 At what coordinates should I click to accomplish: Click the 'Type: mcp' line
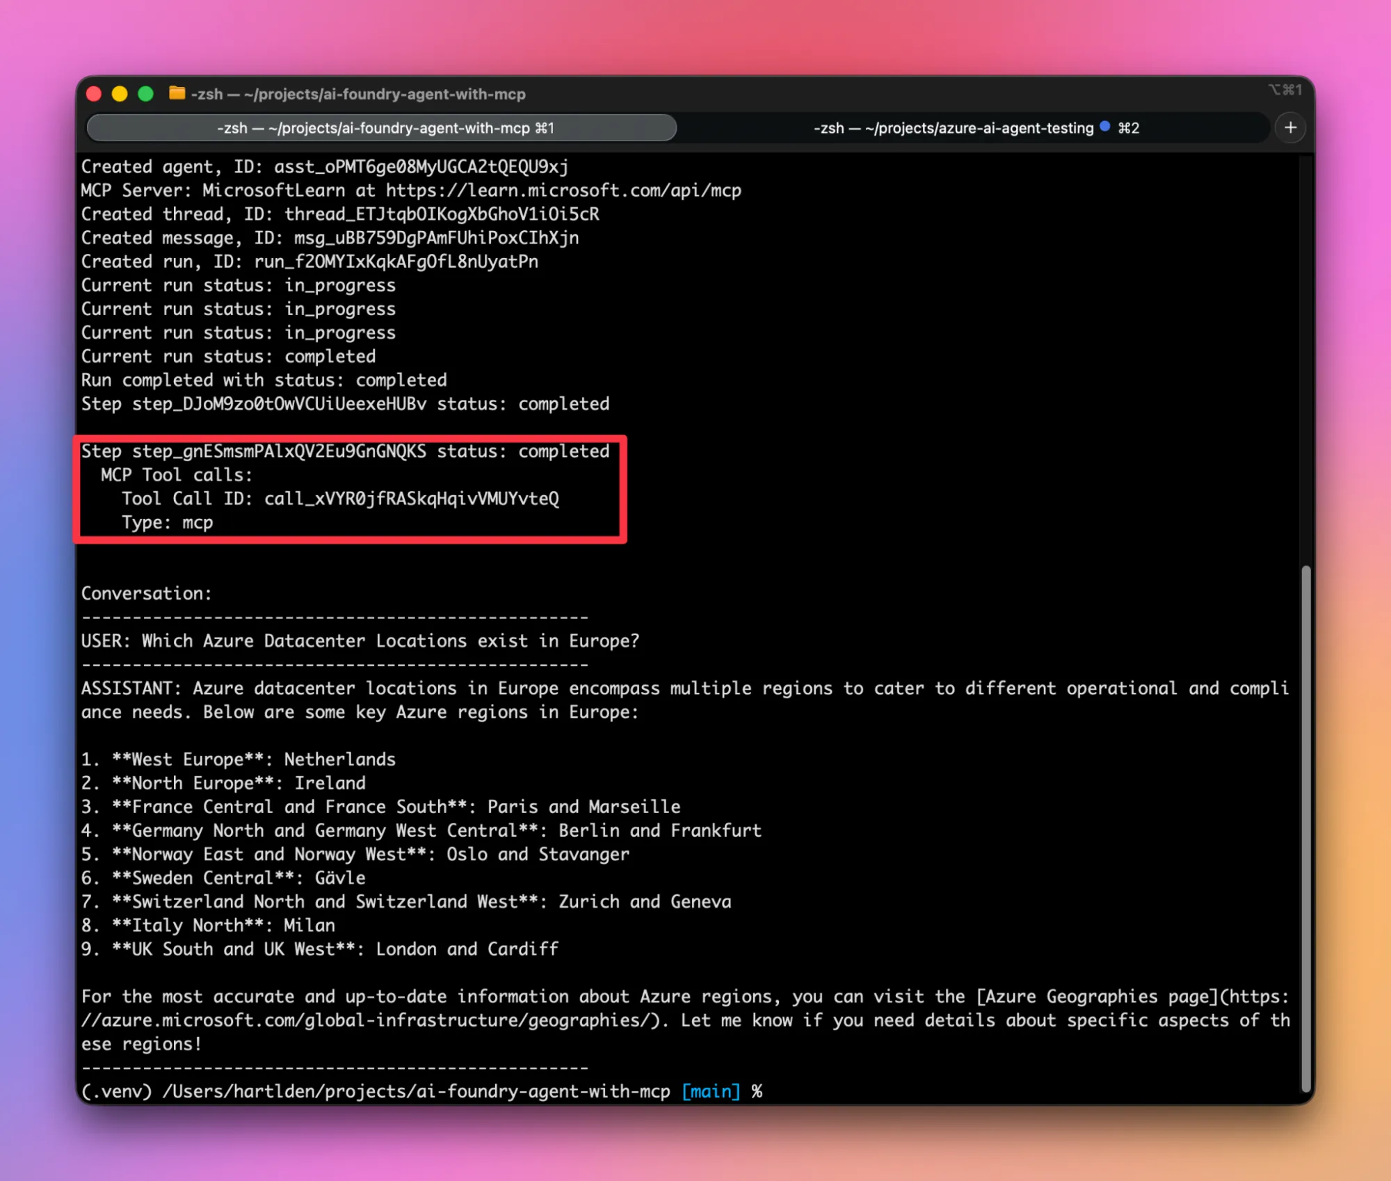[168, 522]
